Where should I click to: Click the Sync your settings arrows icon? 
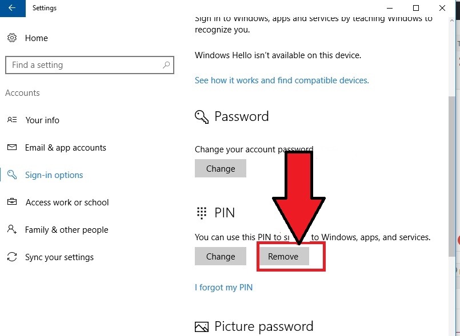[12, 257]
